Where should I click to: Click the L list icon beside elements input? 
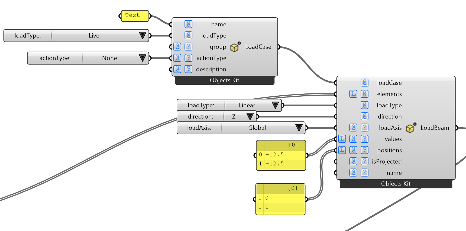(x=353, y=94)
